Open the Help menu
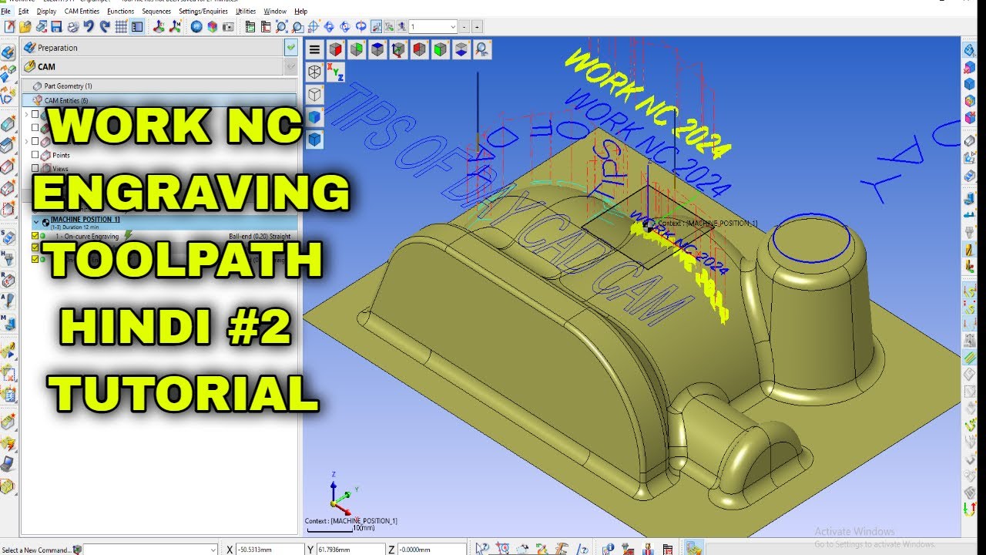This screenshot has height=555, width=986. click(x=301, y=12)
